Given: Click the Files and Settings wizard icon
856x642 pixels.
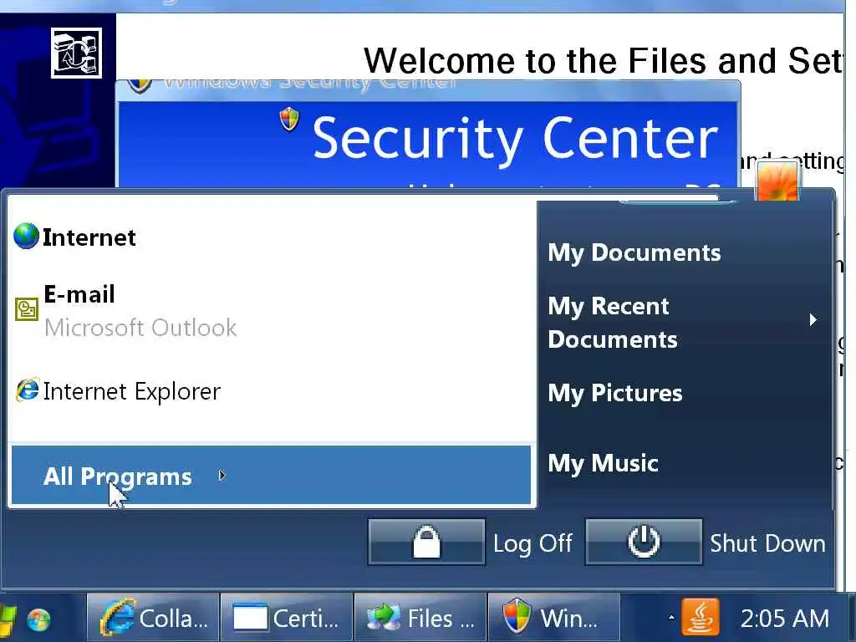Looking at the screenshot, I should [76, 53].
